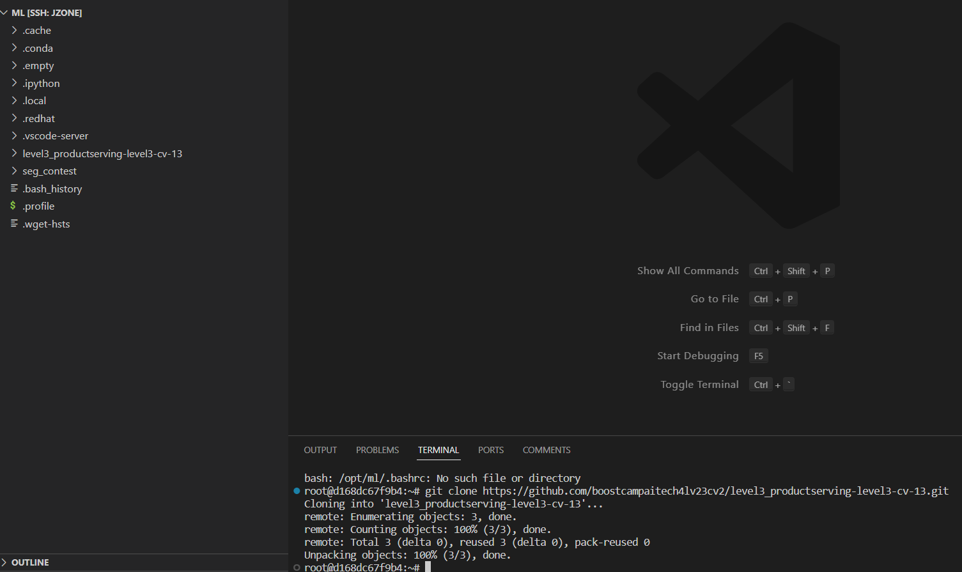Viewport: 962px width, 572px height.
Task: Click the blue command marker beside git clone
Action: (297, 491)
